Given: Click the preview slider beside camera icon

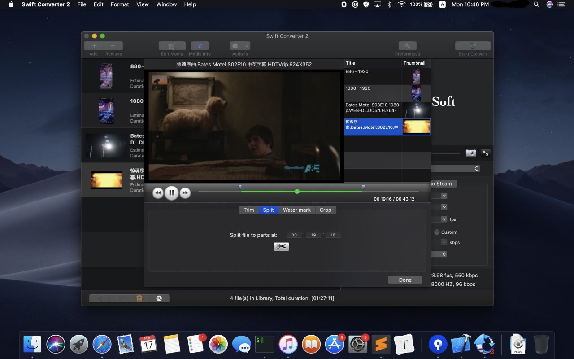Looking at the screenshot, I should [446, 153].
